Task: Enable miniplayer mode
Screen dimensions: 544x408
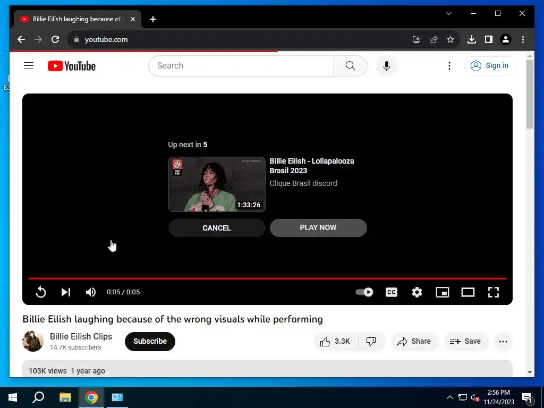Action: [443, 292]
